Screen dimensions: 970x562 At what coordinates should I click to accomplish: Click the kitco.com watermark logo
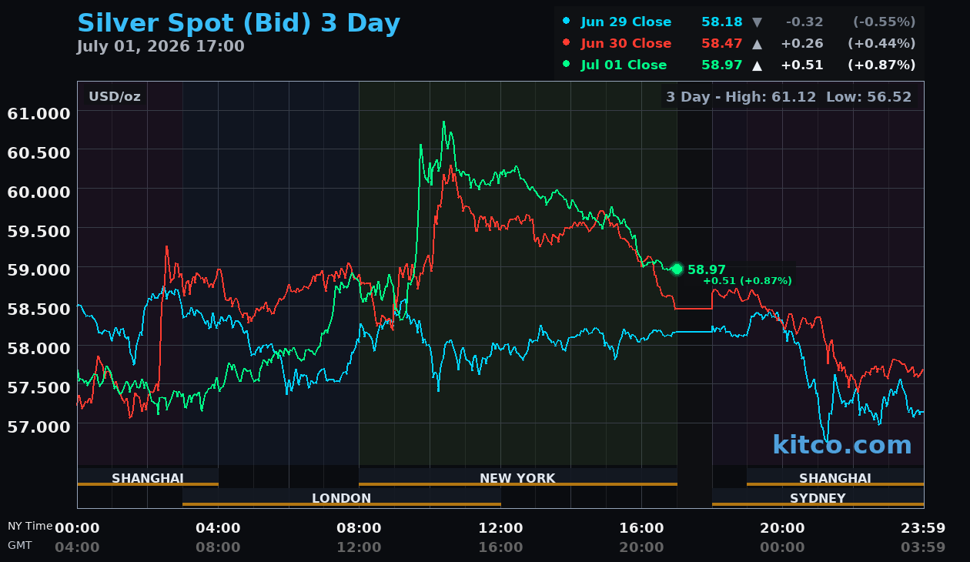coord(841,444)
